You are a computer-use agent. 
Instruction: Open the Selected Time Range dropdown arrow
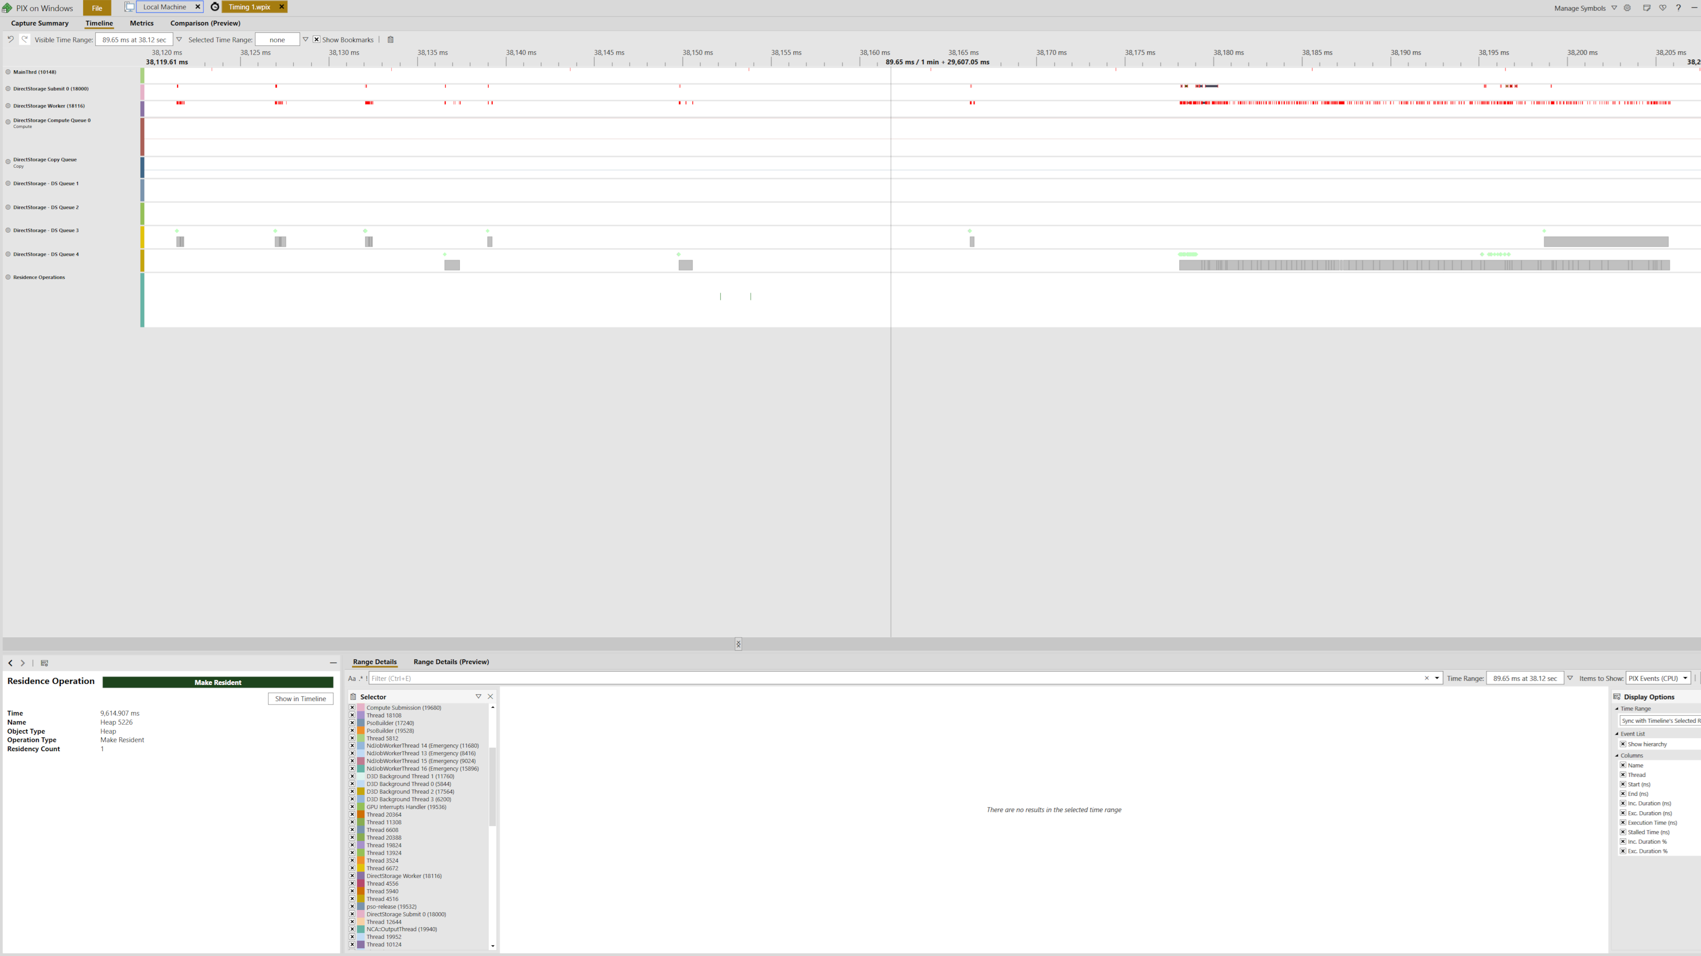[305, 39]
